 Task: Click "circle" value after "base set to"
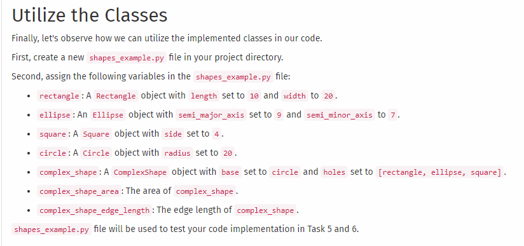point(285,172)
